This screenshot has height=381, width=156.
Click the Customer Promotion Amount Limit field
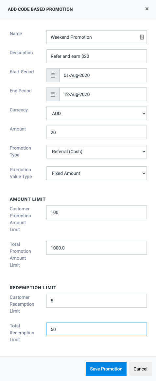(96, 212)
